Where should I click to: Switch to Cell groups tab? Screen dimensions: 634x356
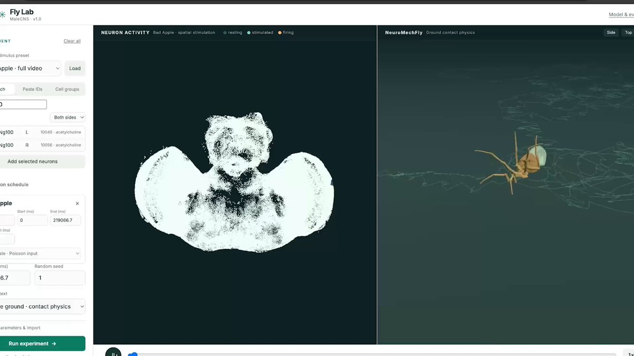(x=67, y=89)
